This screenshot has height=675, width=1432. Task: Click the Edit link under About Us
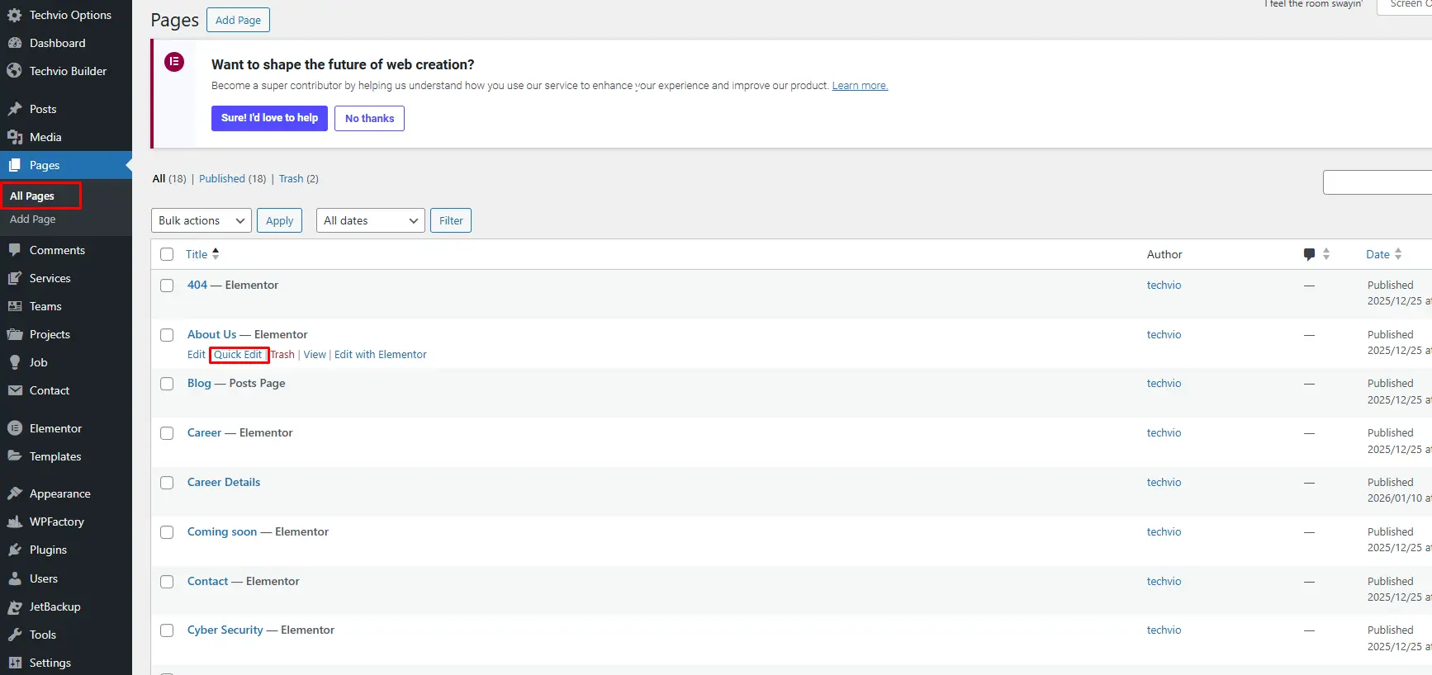coord(197,355)
